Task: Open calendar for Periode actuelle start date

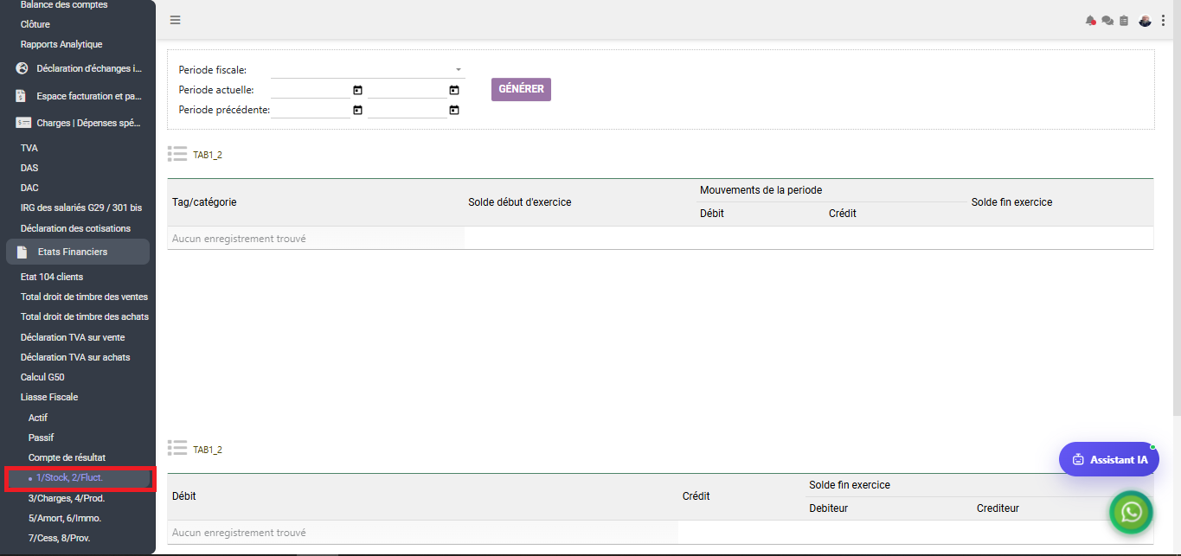Action: tap(357, 90)
